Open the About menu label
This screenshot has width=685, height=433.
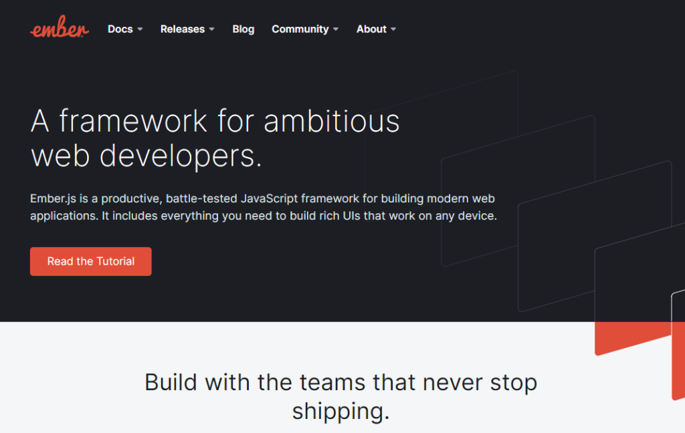(371, 29)
